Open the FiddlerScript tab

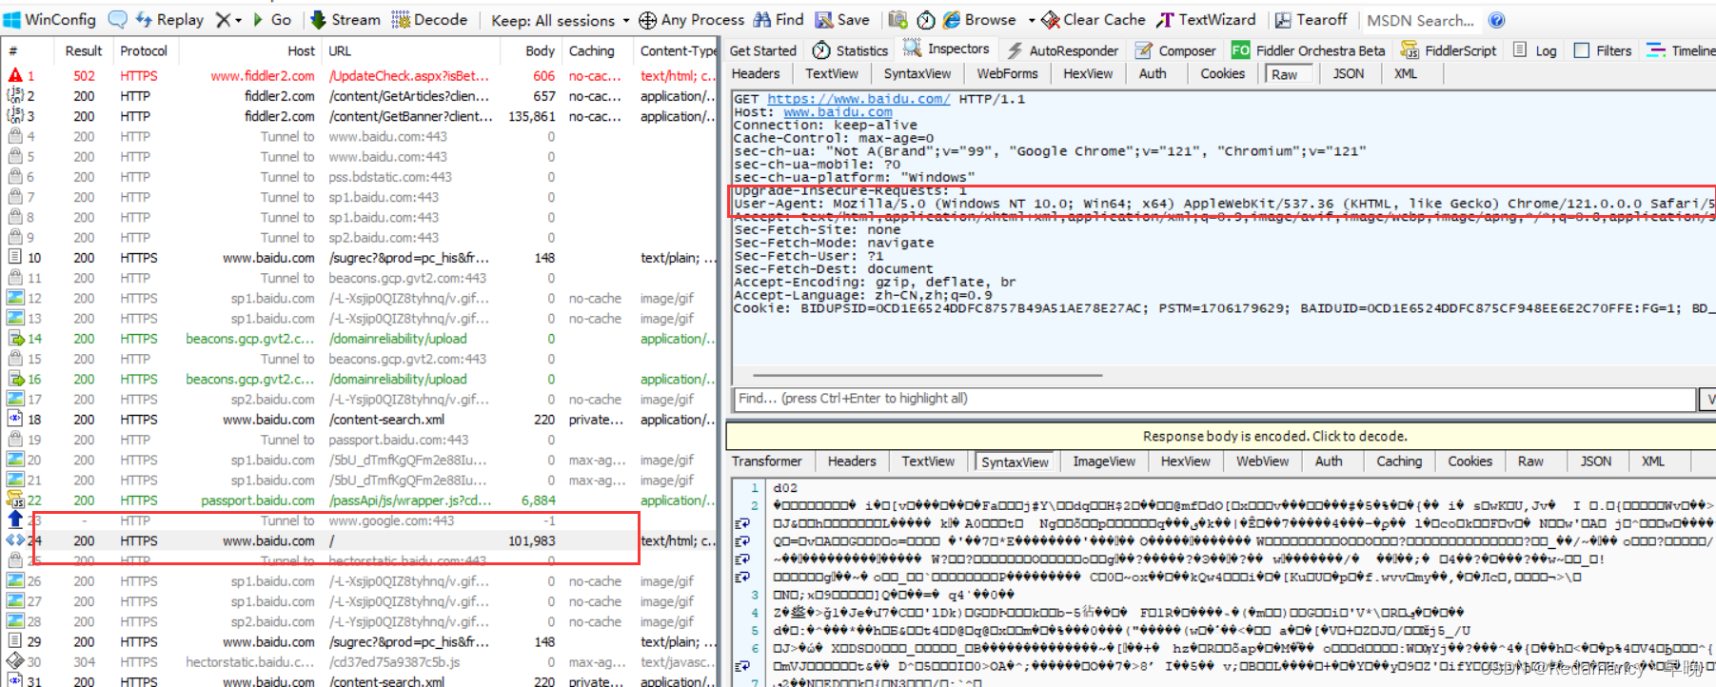coord(1448,50)
